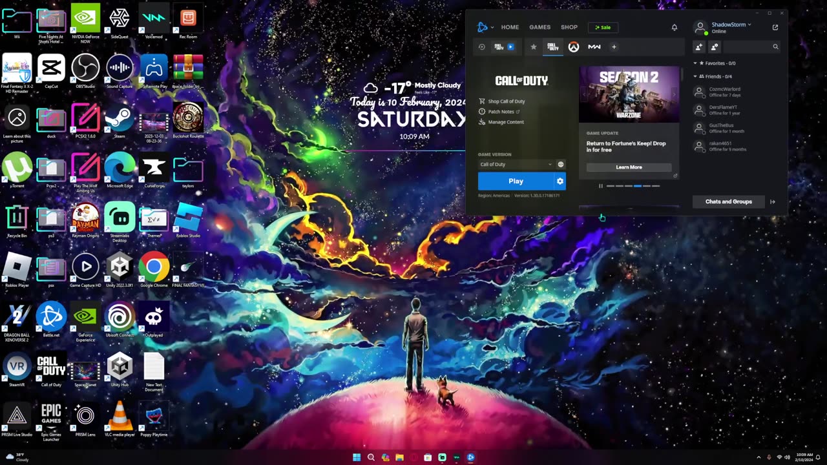827x465 pixels.
Task: Switch to the Overwatch game tab
Action: click(573, 46)
